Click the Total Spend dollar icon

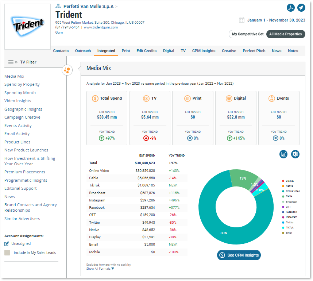95,99
